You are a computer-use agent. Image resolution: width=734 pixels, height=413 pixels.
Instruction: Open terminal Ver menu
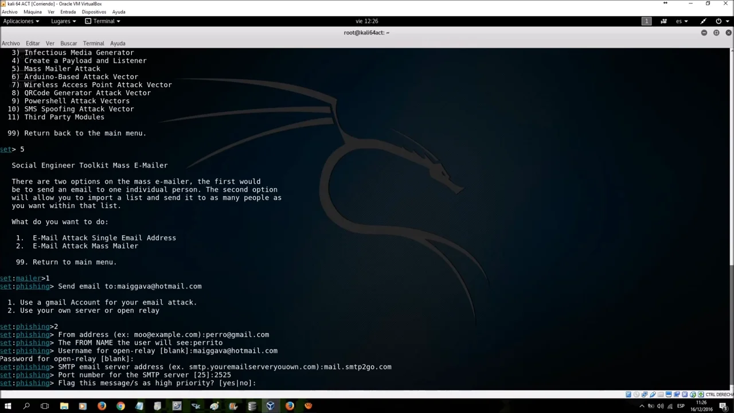(x=50, y=43)
